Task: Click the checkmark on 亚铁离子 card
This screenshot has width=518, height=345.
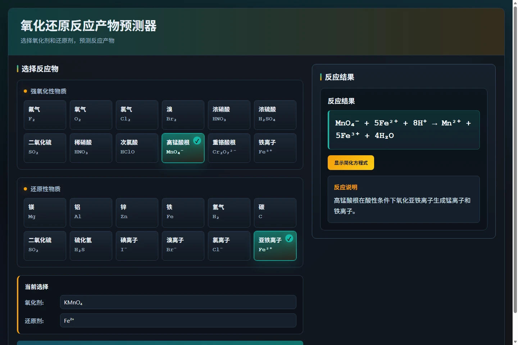Action: click(x=289, y=238)
